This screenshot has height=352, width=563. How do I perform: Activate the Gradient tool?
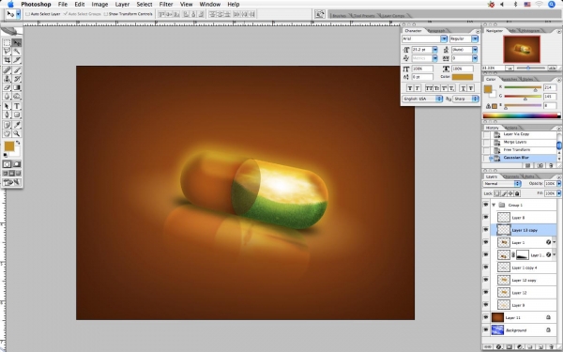click(17, 87)
